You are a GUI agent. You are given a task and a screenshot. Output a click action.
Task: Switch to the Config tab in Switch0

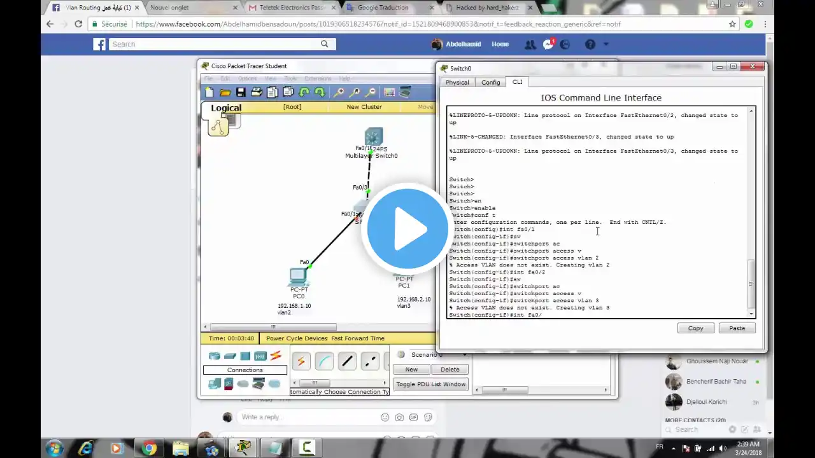490,82
